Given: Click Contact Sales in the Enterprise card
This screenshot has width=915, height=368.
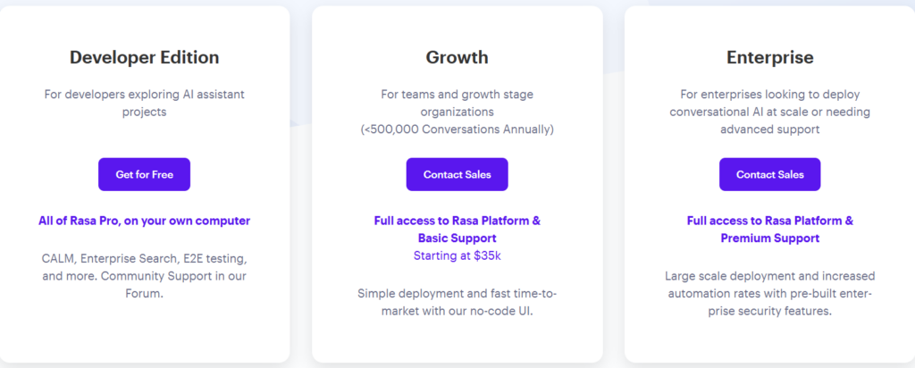Looking at the screenshot, I should tap(769, 174).
